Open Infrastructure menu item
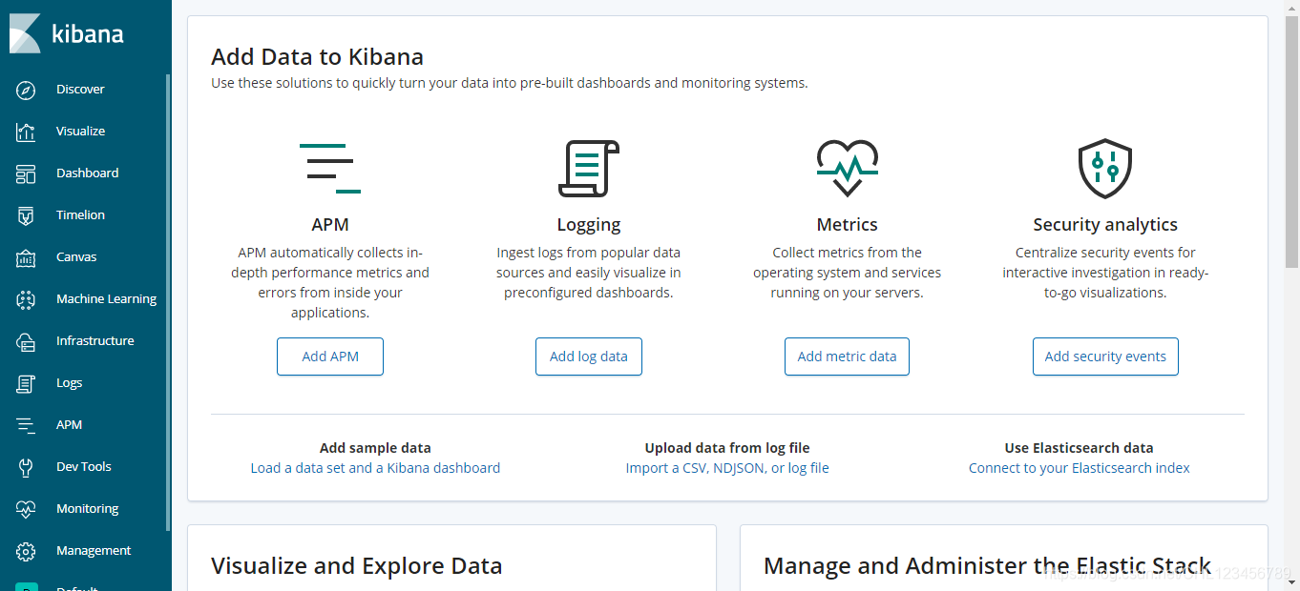 pyautogui.click(x=94, y=341)
